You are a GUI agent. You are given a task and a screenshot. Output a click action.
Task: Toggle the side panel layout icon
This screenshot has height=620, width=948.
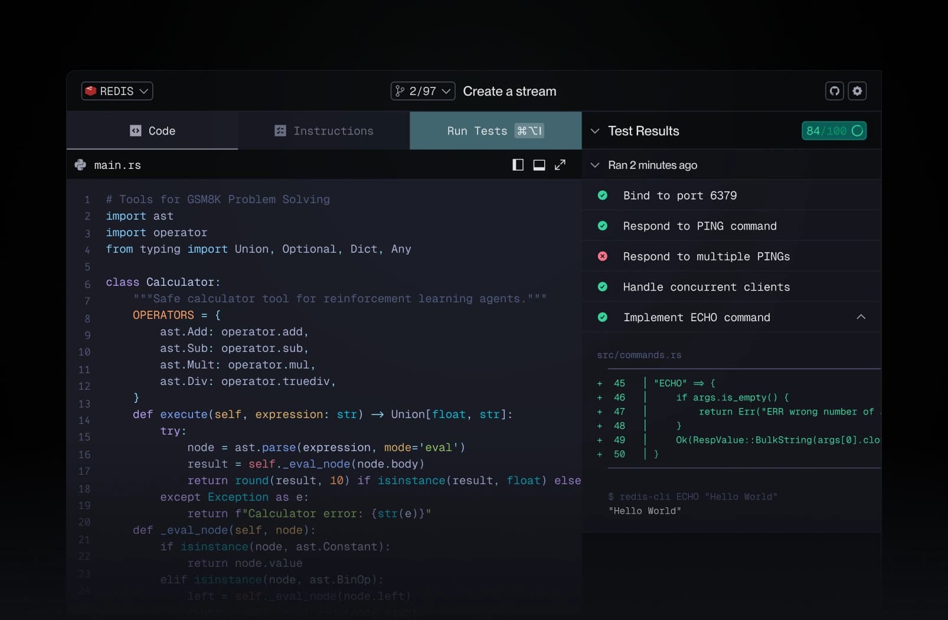(518, 165)
